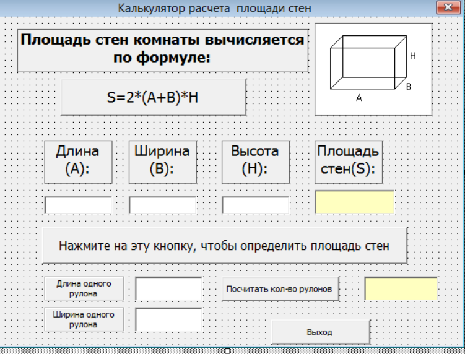Click the yellow wall area result field
The image size is (465, 359).
[x=355, y=202]
